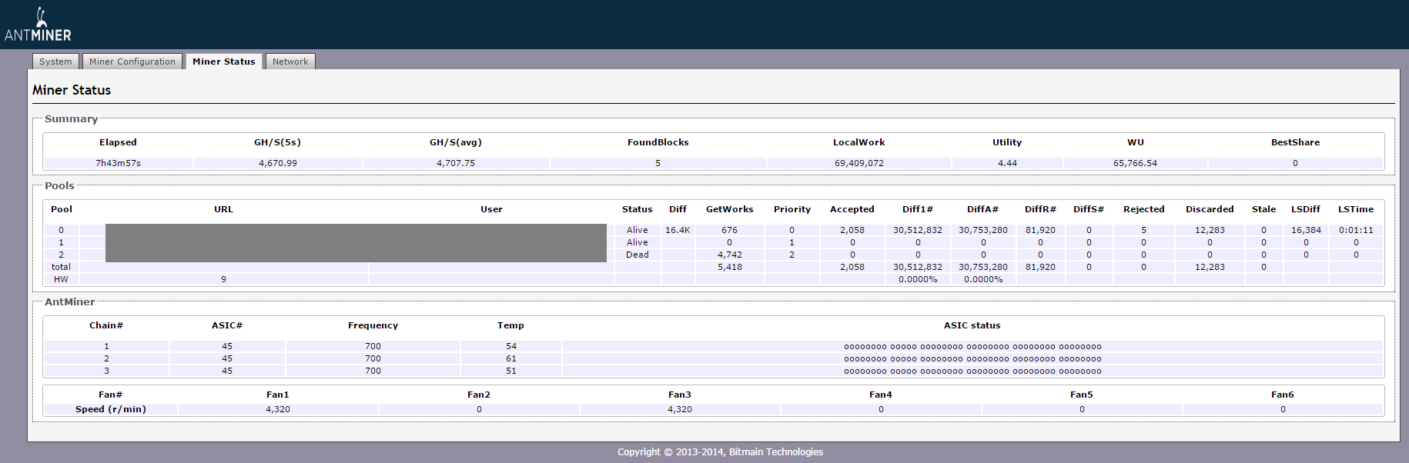The image size is (1409, 463).
Task: Select chain 2 temperature value 61
Action: click(510, 358)
